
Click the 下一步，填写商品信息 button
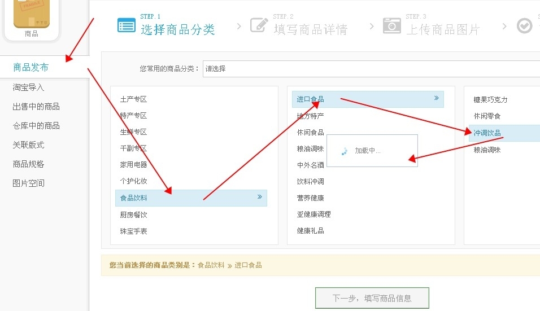coord(372,298)
